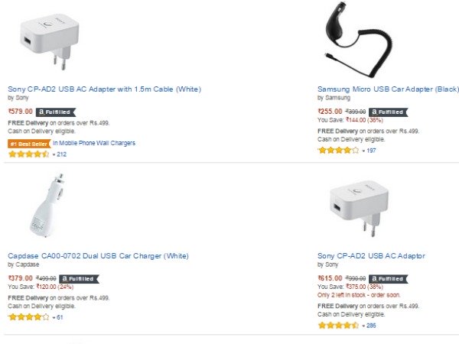View the 286 customer reviews
This screenshot has height=344, width=459.
point(371,326)
